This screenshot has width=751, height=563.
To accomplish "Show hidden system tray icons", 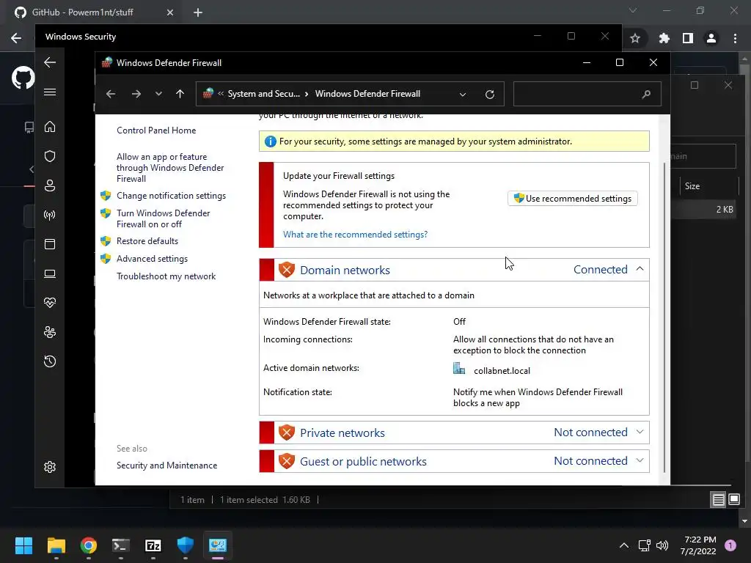I will tap(624, 545).
